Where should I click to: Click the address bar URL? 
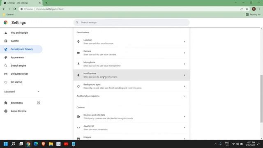[x=49, y=9]
